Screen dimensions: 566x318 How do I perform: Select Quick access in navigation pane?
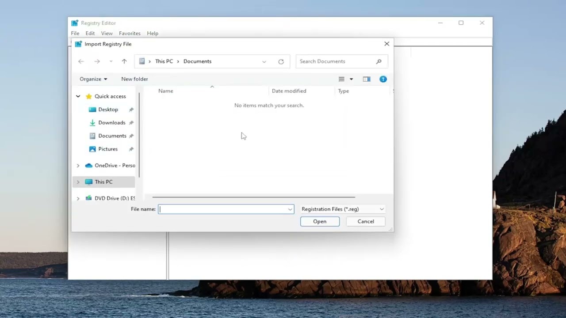click(x=110, y=96)
